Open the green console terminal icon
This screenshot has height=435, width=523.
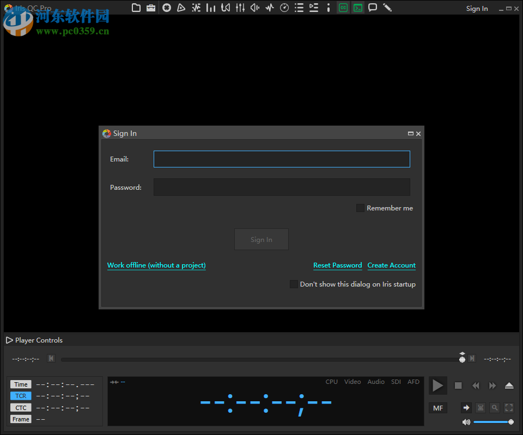tap(357, 8)
